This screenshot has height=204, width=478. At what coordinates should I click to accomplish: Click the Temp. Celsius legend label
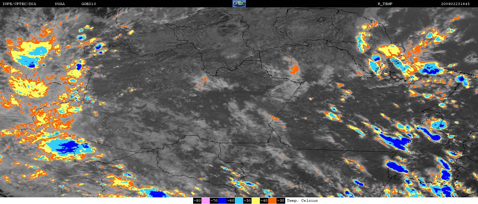click(x=302, y=201)
